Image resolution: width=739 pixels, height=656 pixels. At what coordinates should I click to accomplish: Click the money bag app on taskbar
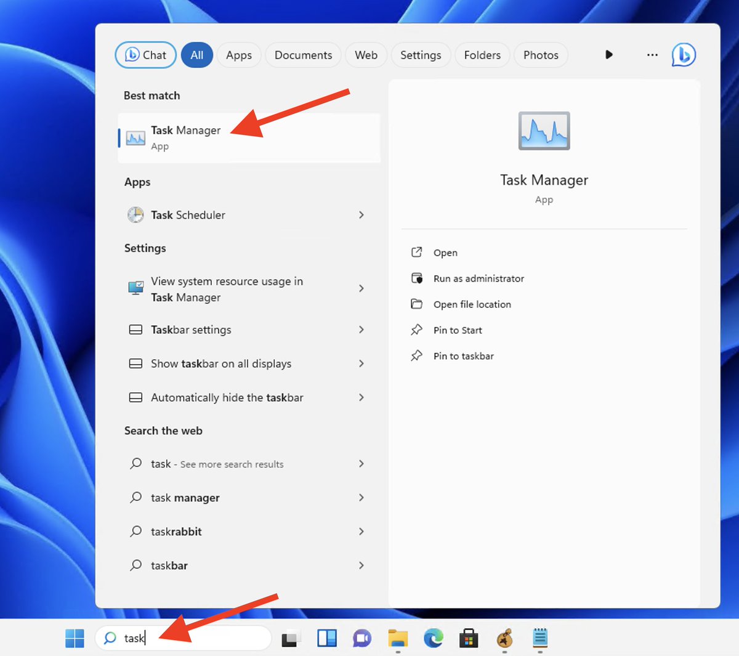[x=504, y=639]
